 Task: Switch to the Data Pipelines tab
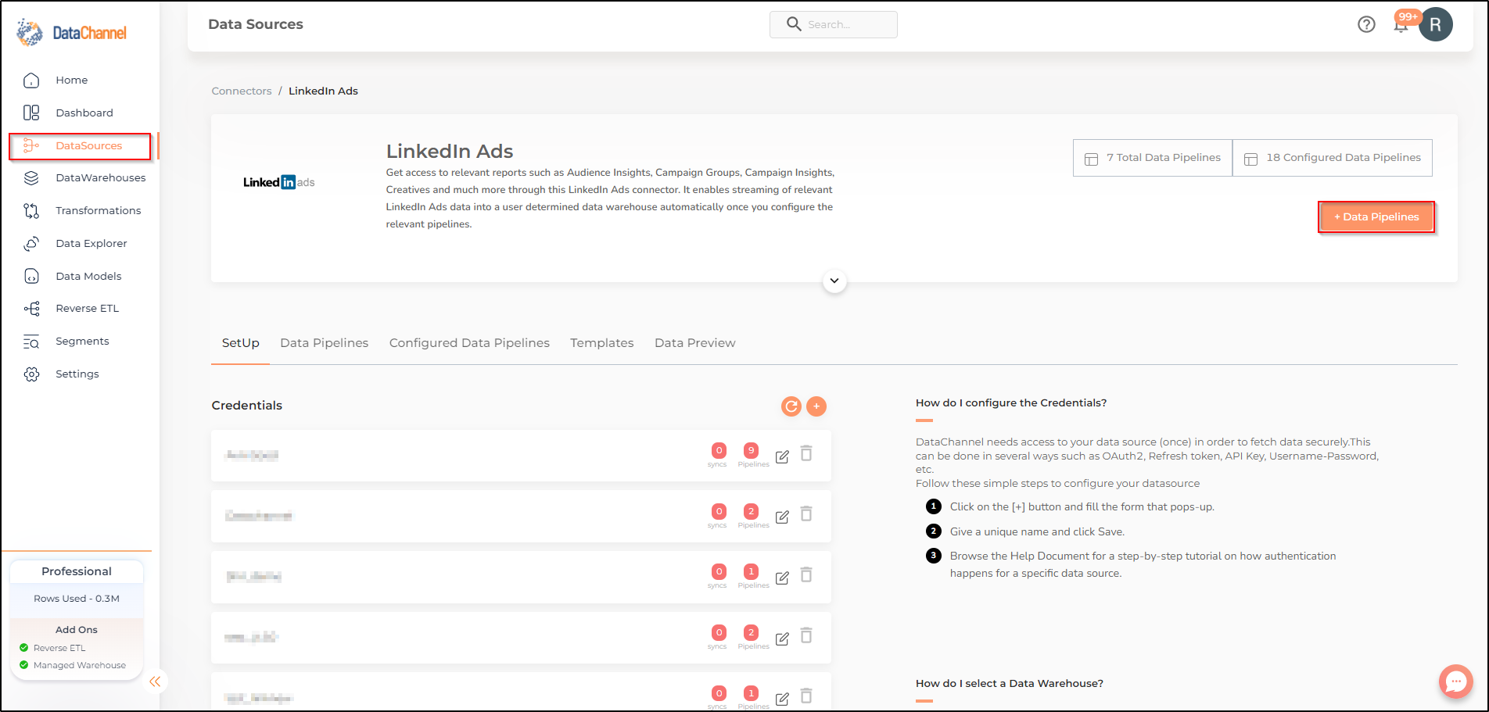[x=324, y=343]
